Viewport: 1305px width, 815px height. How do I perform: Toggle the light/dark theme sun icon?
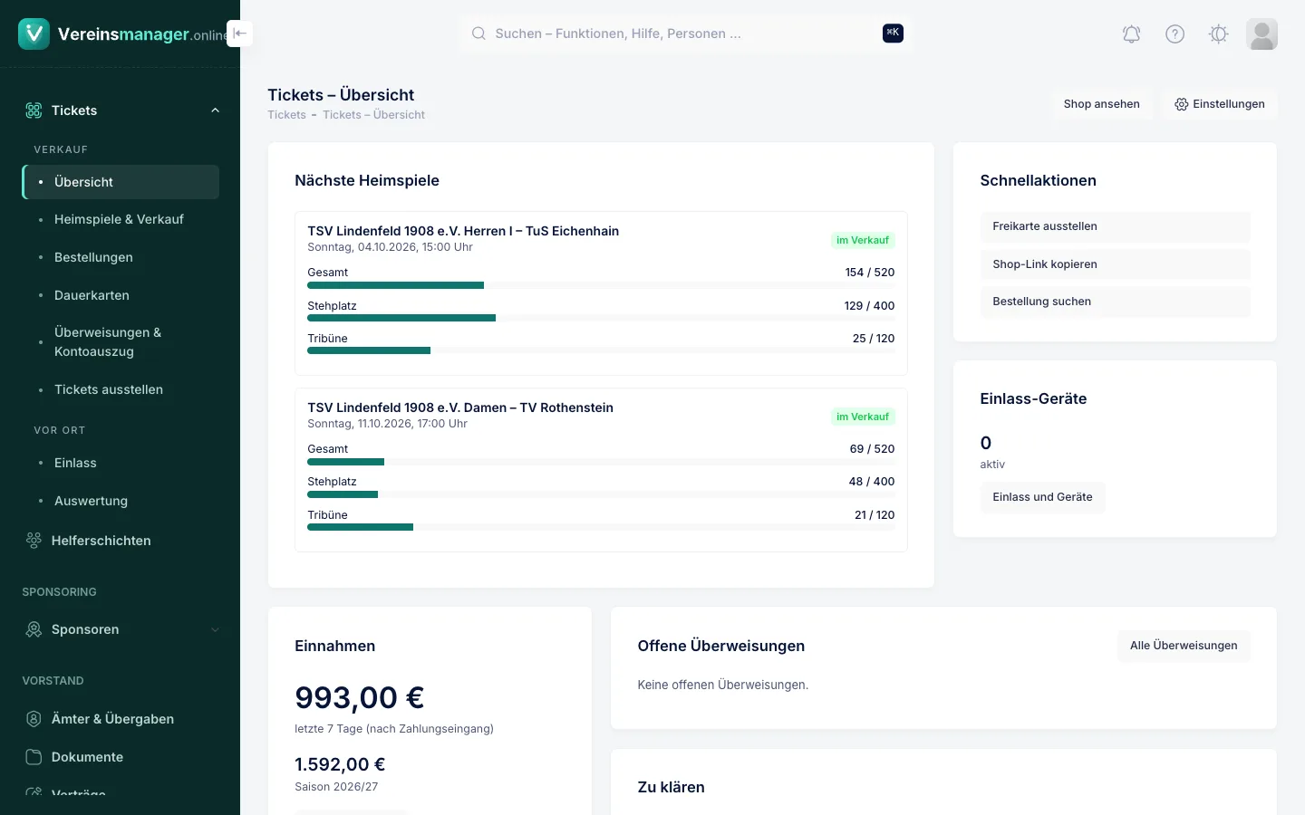coord(1218,34)
